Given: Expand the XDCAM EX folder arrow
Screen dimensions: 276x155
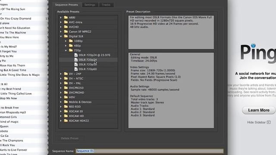Looking at the screenshot, I should point(61,111).
